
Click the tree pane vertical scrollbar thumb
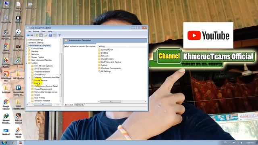pyautogui.click(x=61, y=75)
